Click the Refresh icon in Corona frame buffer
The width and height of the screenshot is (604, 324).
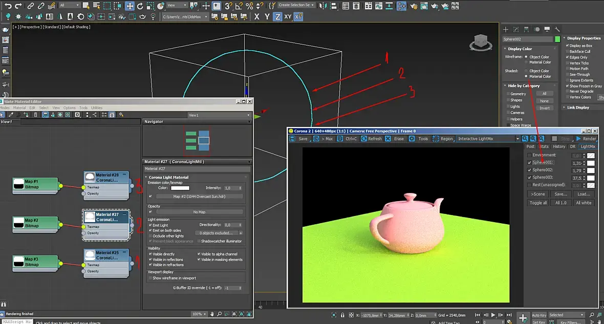click(x=364, y=139)
